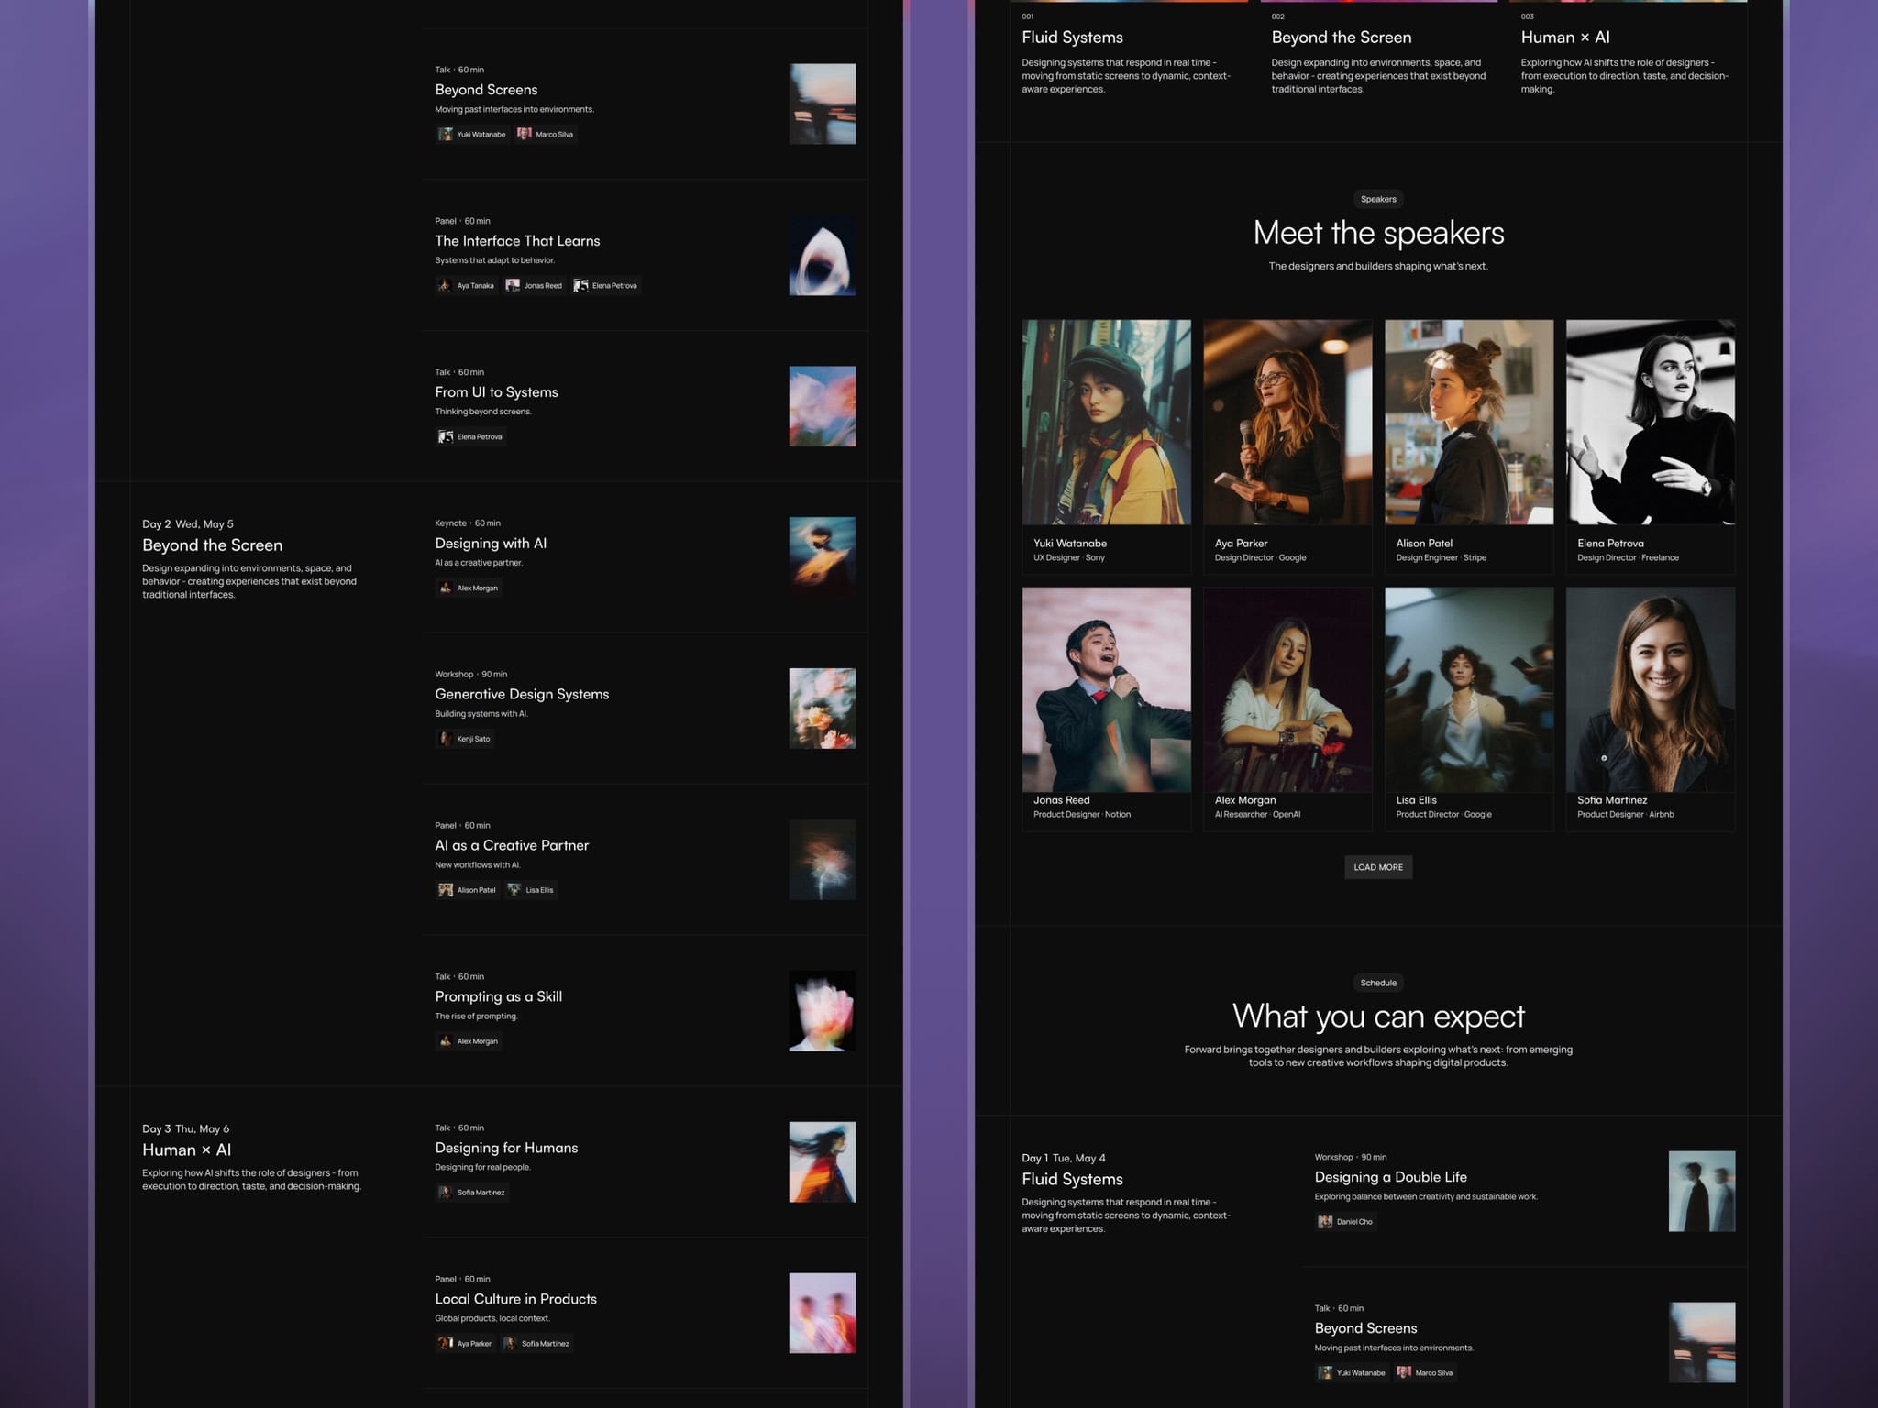Image resolution: width=1878 pixels, height=1408 pixels.
Task: Select the Lisa Ellis speaker chip
Action: pos(531,890)
